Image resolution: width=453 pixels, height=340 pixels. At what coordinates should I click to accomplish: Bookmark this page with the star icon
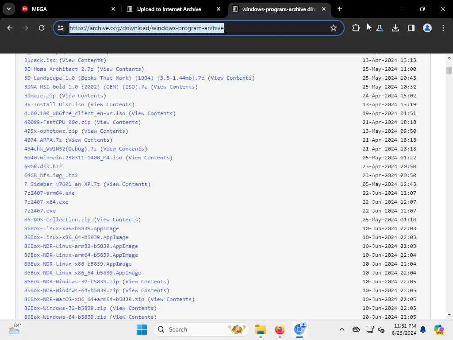click(334, 28)
